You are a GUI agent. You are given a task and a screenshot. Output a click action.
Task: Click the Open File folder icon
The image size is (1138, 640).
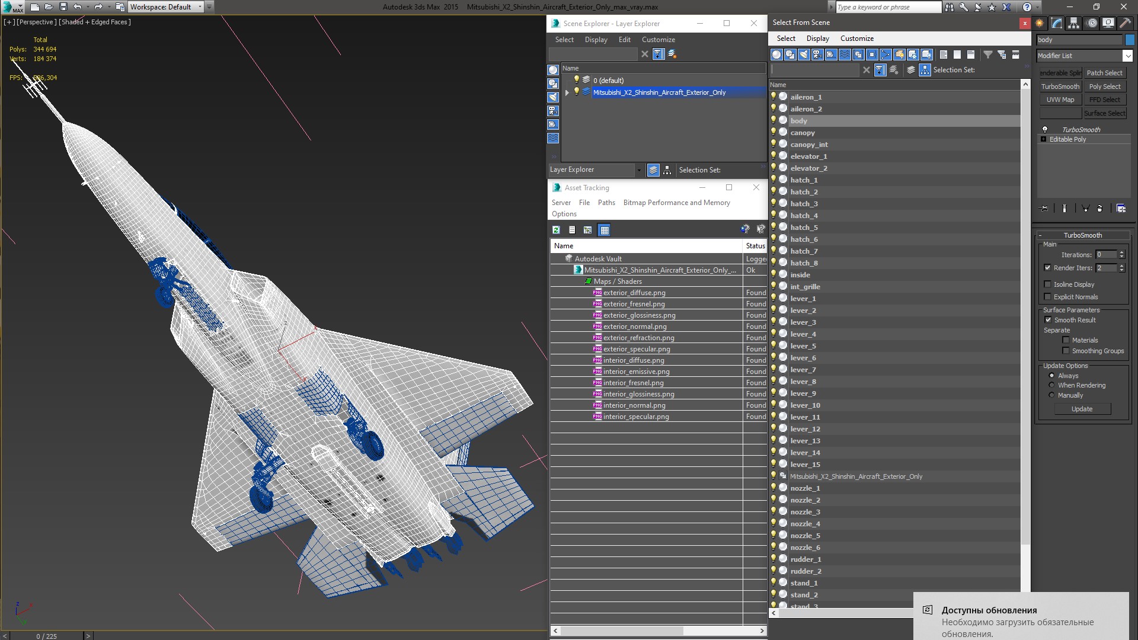click(49, 7)
